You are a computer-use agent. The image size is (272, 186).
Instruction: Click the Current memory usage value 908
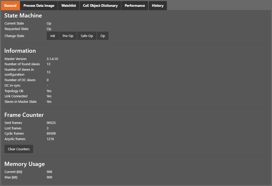pyautogui.click(x=49, y=172)
